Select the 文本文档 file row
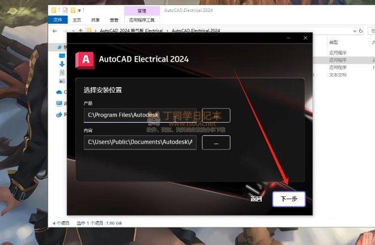Screen dimensions: 375x245 tap(338, 75)
